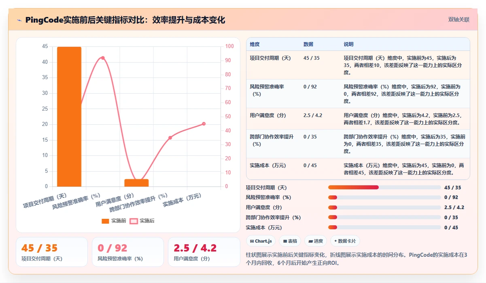Click the 0 / 45 cell in the table
This screenshot has height=283, width=486.
tap(310, 165)
